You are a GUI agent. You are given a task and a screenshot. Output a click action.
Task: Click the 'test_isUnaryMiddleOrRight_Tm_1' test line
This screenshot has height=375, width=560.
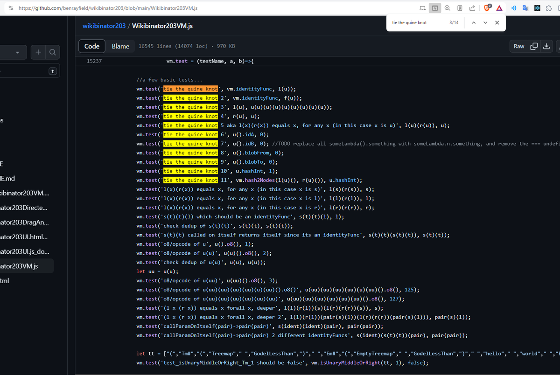pyautogui.click(x=282, y=362)
